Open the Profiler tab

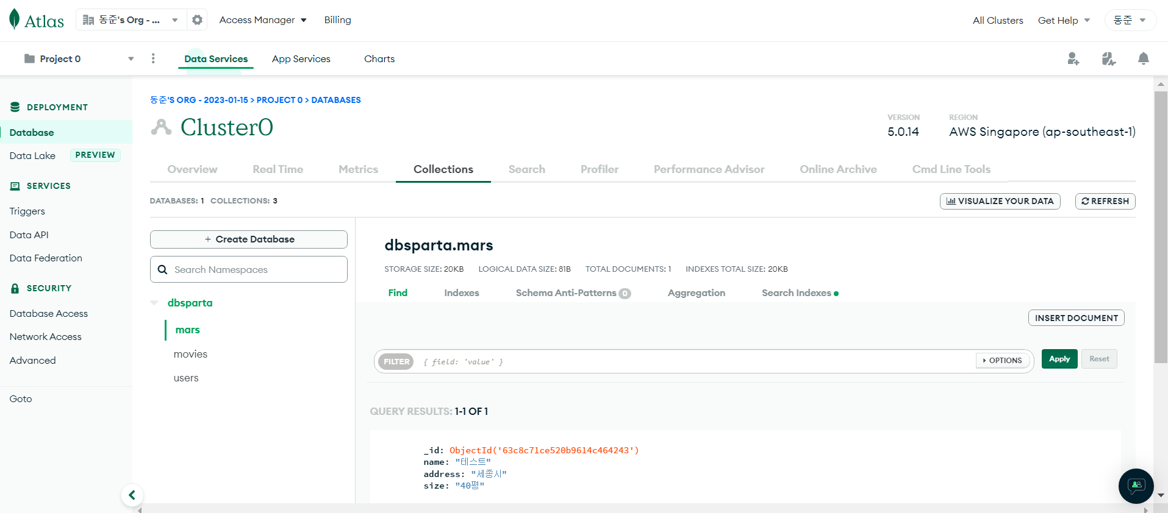600,169
